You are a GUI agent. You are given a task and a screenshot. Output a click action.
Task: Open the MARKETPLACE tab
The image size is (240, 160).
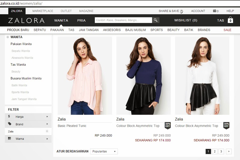pyautogui.click(x=43, y=11)
